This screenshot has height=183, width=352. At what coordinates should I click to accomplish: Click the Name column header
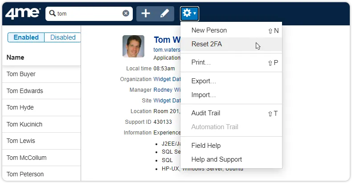[15, 57]
